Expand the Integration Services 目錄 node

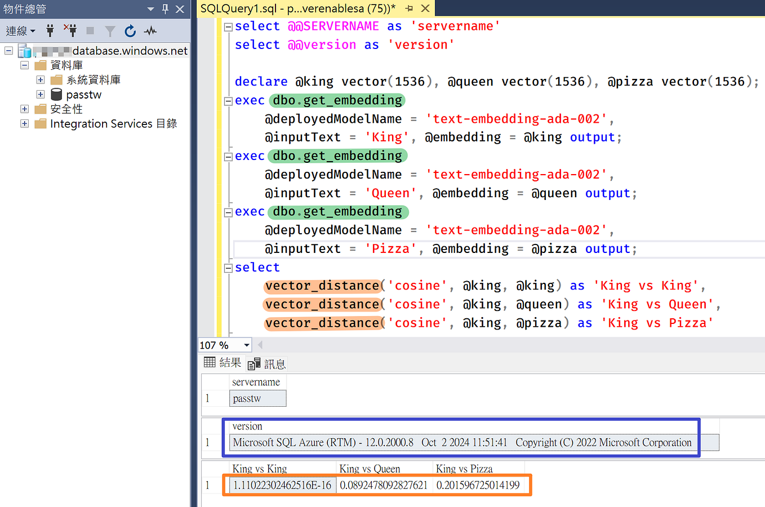[24, 123]
